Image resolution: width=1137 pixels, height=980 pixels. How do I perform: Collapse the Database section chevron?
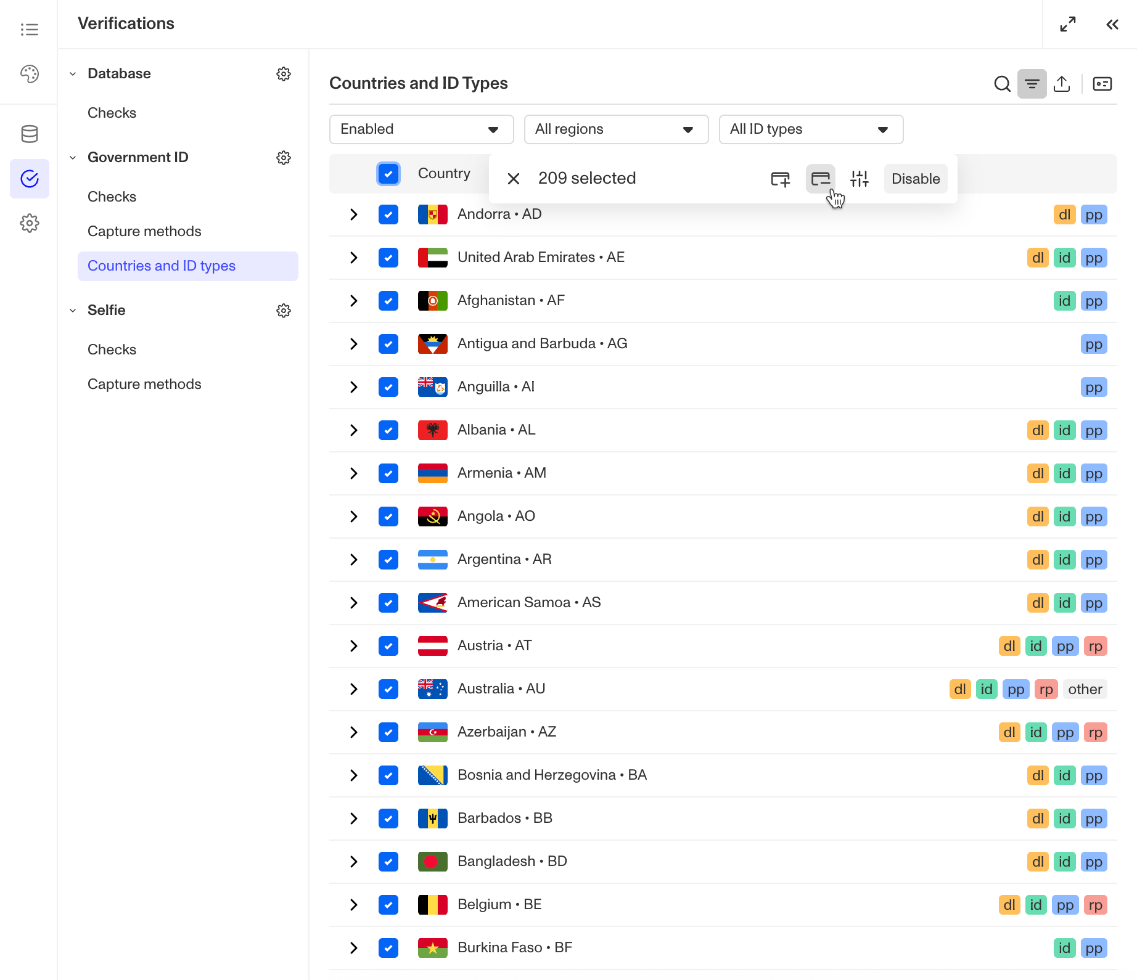pyautogui.click(x=73, y=74)
